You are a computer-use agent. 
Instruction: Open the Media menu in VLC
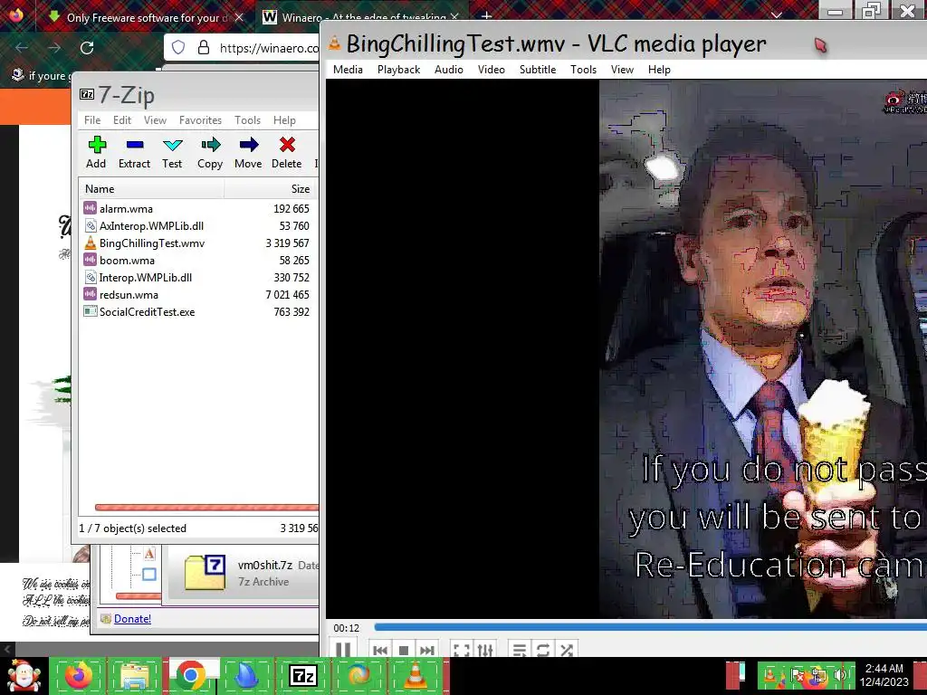pyautogui.click(x=348, y=70)
